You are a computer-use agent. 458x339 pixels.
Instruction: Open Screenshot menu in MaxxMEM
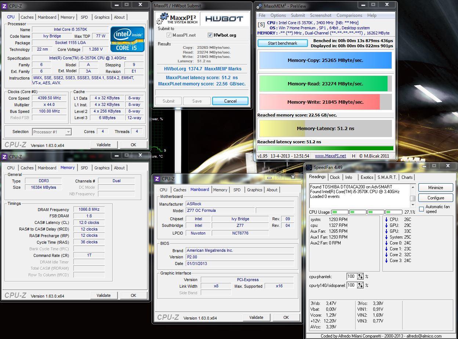click(x=321, y=15)
